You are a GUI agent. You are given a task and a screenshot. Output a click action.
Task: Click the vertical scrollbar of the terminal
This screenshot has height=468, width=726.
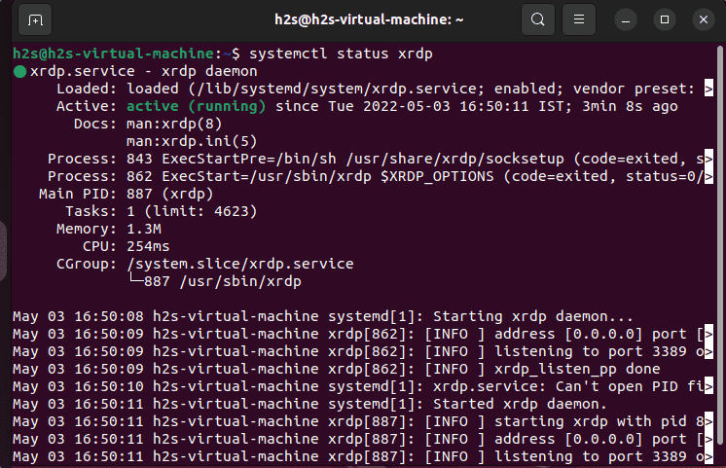[x=720, y=245]
